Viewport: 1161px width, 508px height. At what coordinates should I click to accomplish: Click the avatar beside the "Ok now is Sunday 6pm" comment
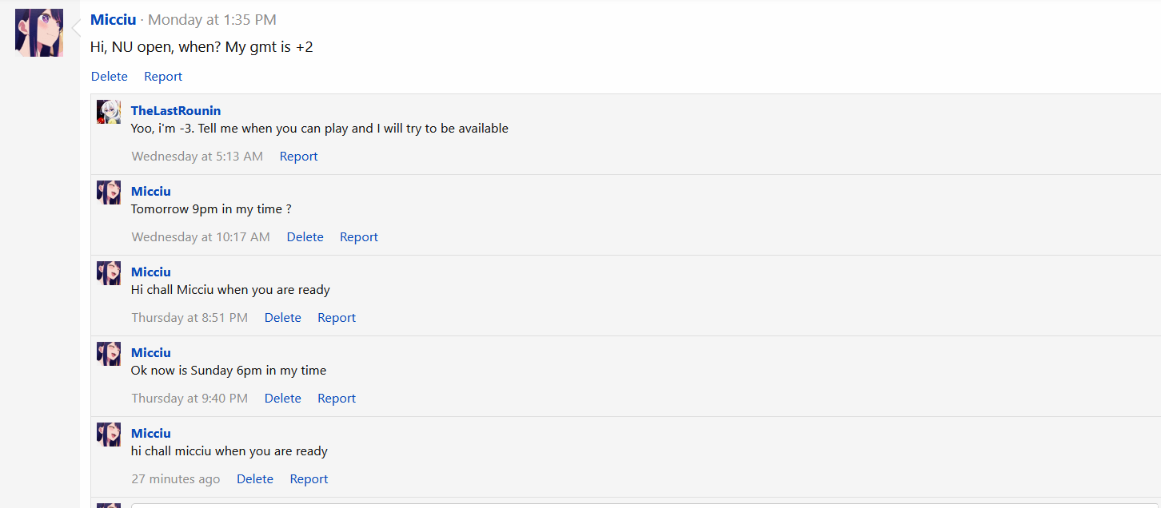(x=109, y=354)
